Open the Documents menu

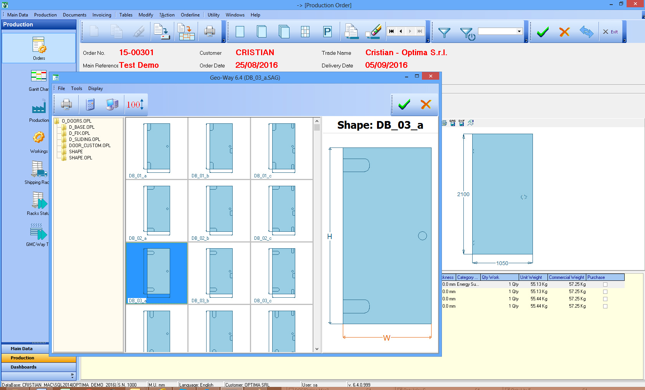click(x=74, y=15)
